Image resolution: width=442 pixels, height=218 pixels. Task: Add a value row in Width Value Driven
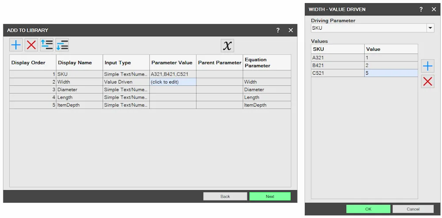coord(427,66)
